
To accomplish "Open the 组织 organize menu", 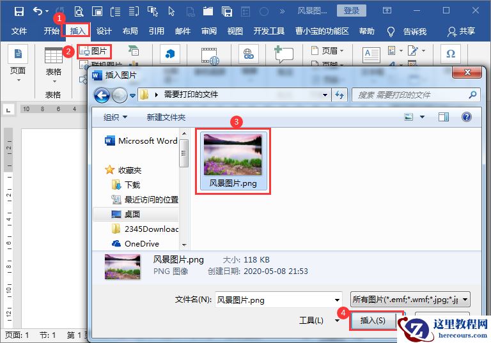I will click(115, 118).
